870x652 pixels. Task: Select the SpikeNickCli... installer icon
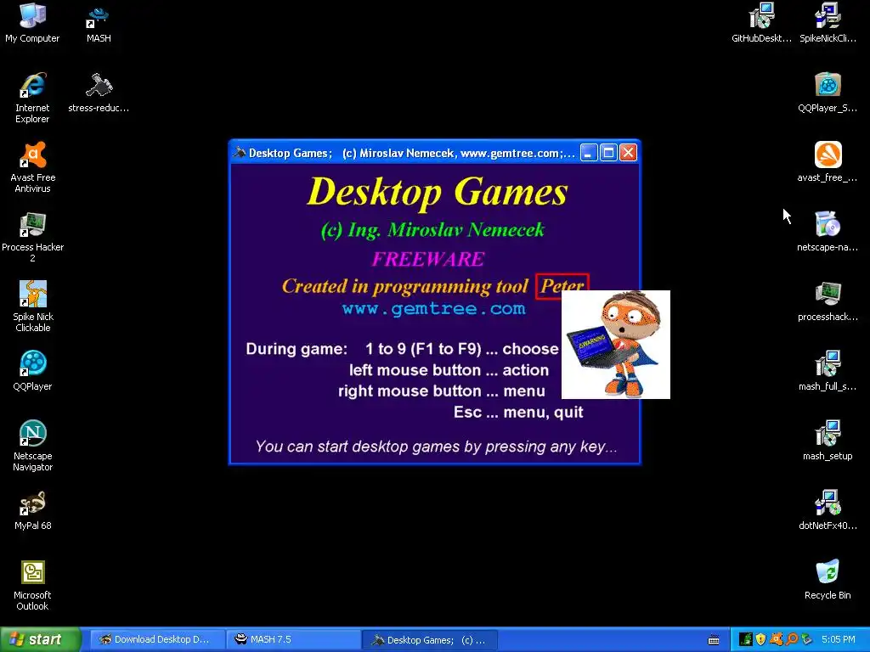click(828, 22)
